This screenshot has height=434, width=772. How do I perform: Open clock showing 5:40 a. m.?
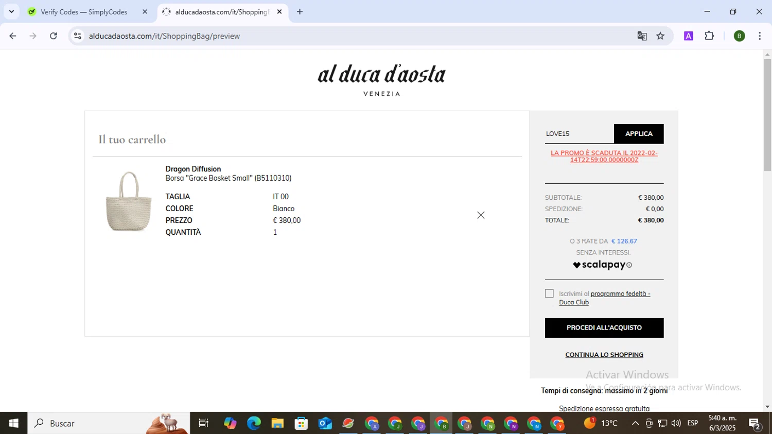723,423
